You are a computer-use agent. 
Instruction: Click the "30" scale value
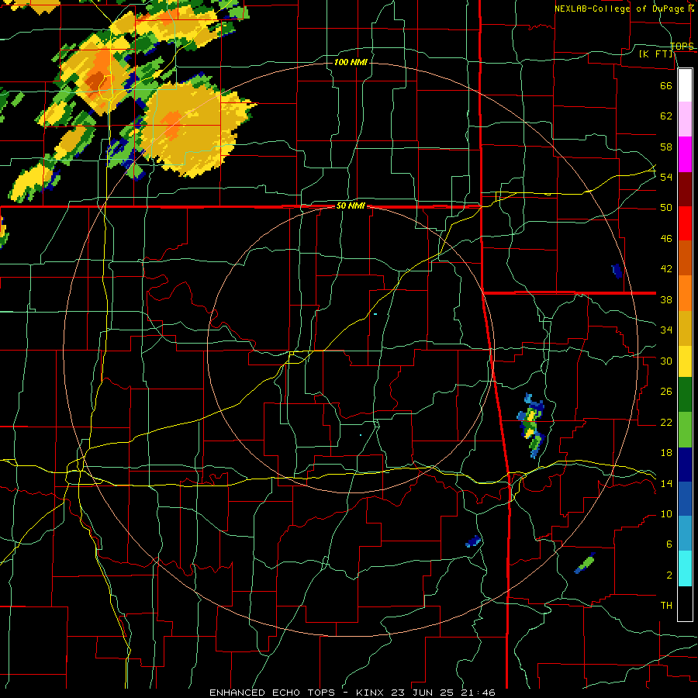point(666,361)
